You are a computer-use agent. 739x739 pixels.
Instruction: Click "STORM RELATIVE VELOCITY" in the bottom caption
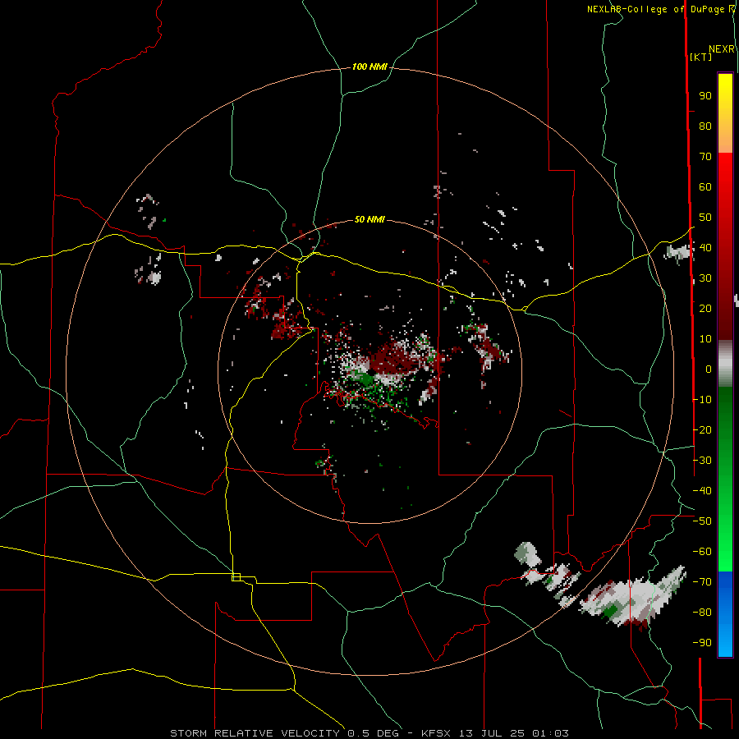255,733
